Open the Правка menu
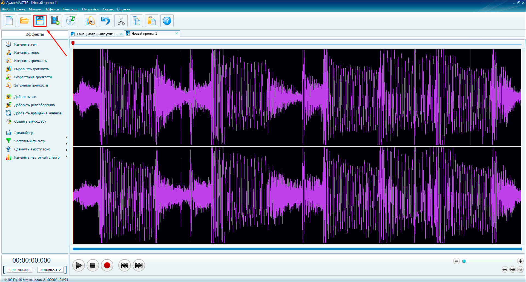 coord(19,9)
